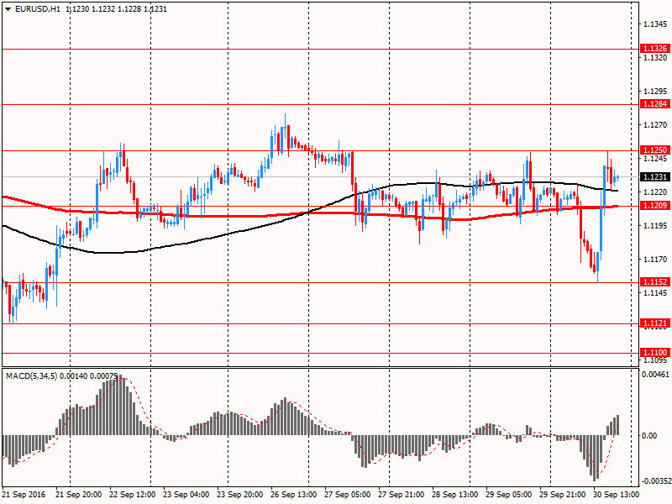Click the 0.00 MACD zero-level scale value

coord(649,435)
